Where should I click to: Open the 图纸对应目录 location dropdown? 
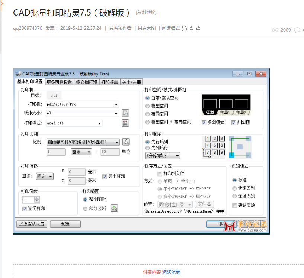point(175,204)
